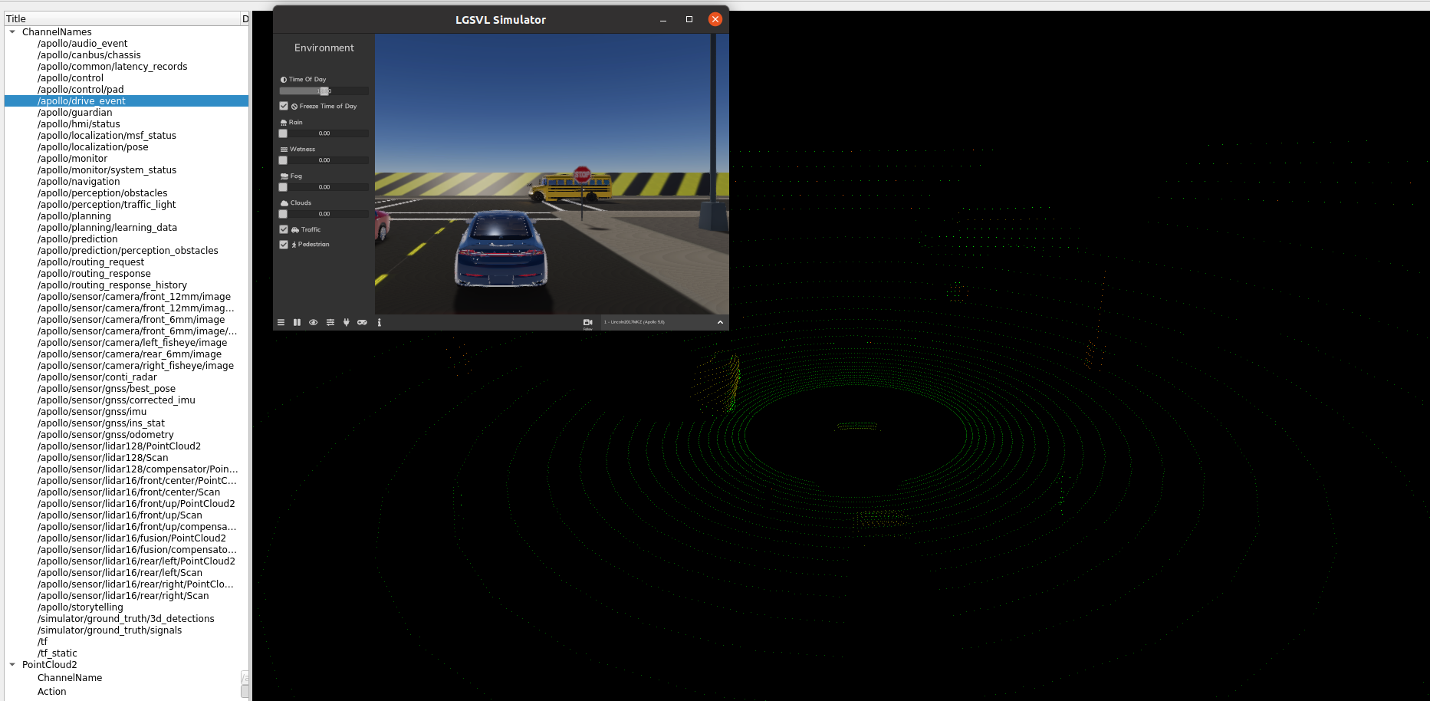Open the simulator main menu icon

[x=281, y=322]
